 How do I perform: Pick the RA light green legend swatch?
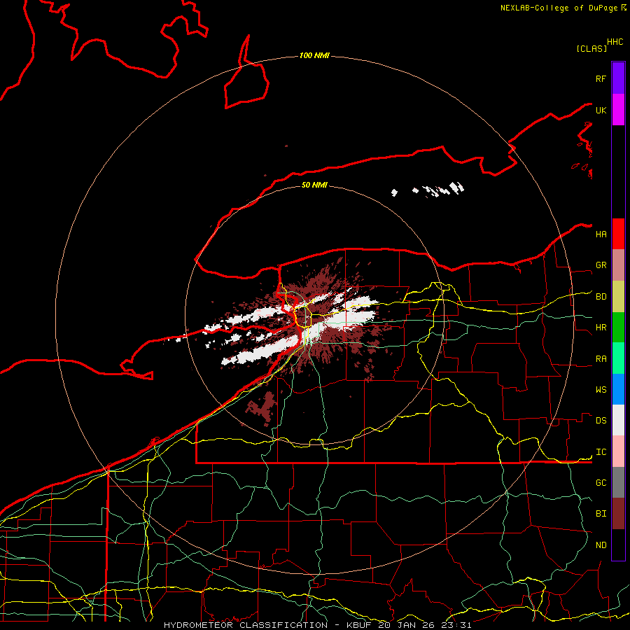618,358
